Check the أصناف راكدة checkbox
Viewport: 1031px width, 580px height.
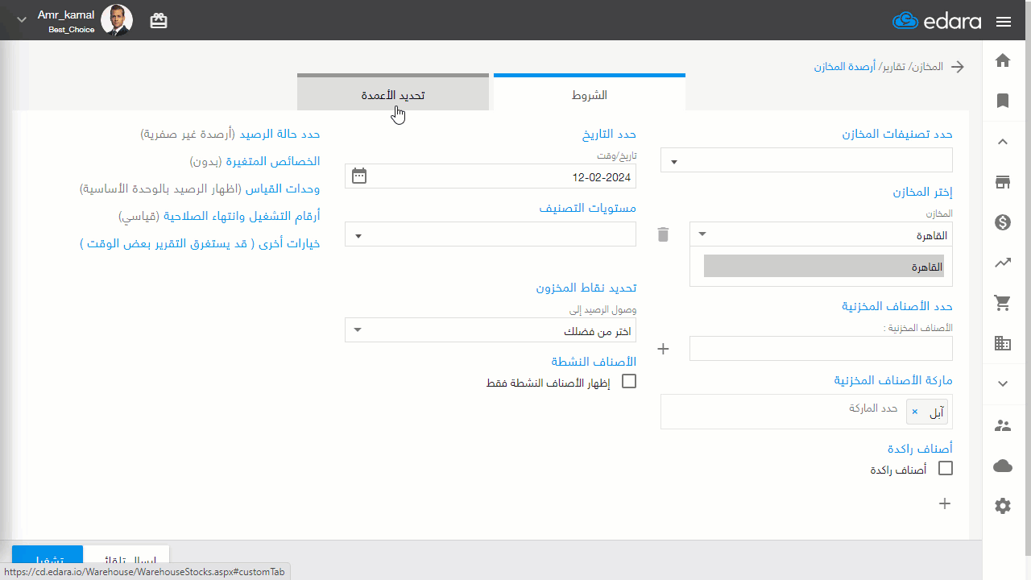coord(946,468)
